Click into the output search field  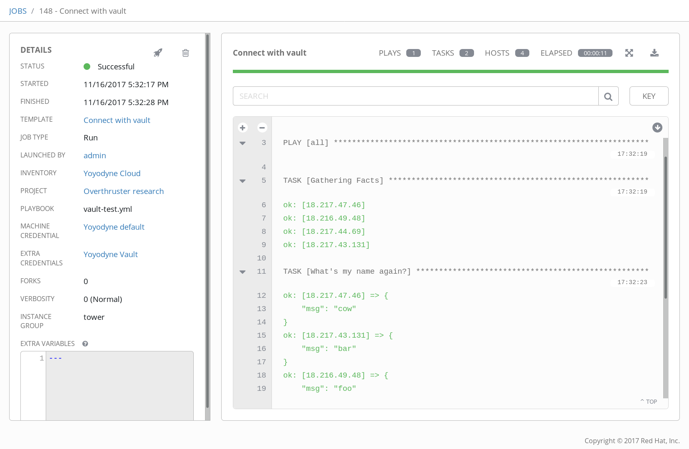pos(415,96)
